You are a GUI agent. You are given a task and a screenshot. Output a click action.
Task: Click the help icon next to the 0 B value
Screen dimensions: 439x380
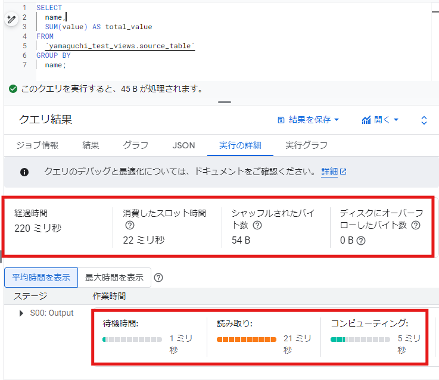coord(361,241)
